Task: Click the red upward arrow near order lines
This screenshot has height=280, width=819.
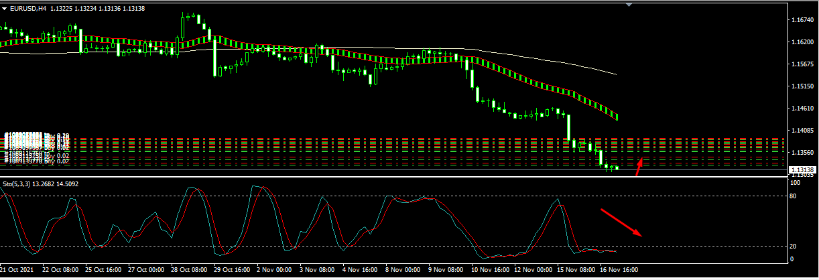Action: (x=639, y=167)
